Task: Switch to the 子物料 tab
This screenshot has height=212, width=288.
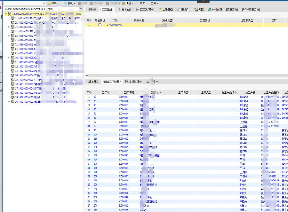Action: [92, 10]
